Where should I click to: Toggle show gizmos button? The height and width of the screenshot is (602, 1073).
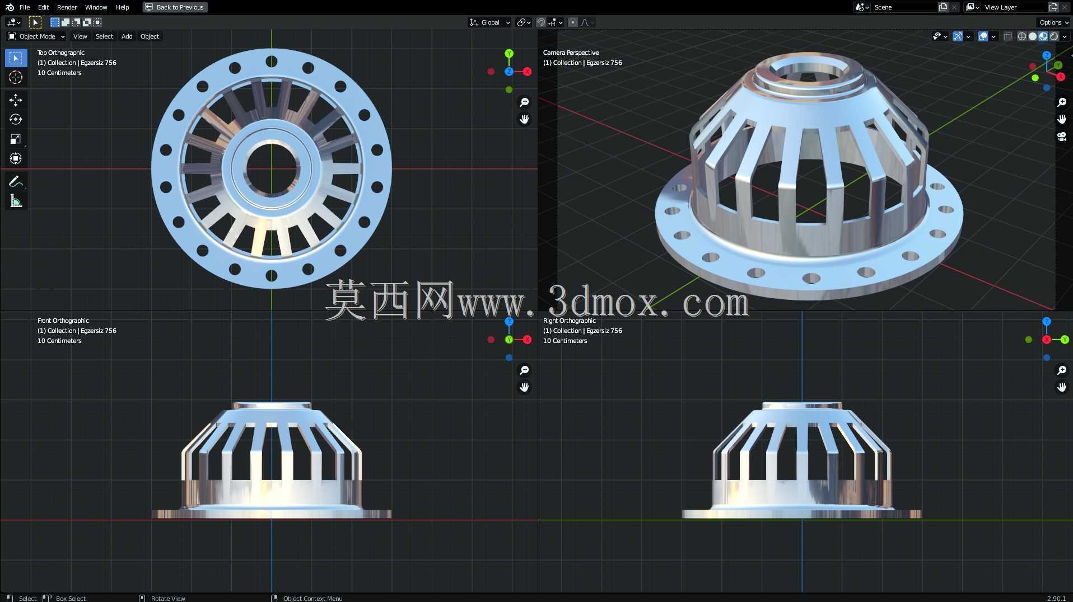(958, 36)
